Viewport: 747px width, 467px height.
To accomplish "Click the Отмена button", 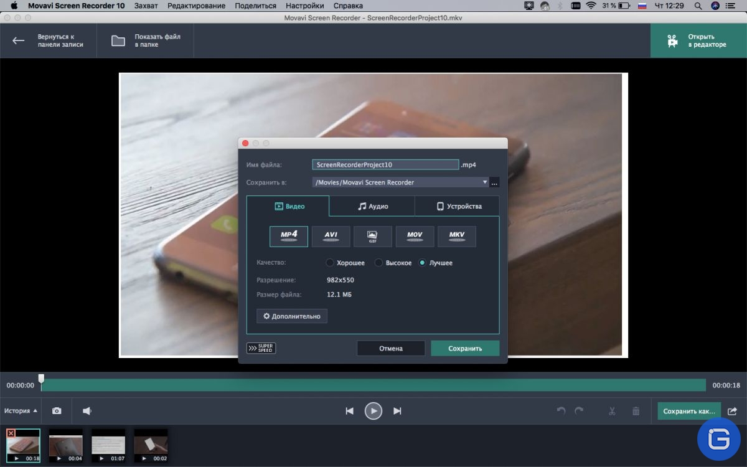I will (x=391, y=348).
